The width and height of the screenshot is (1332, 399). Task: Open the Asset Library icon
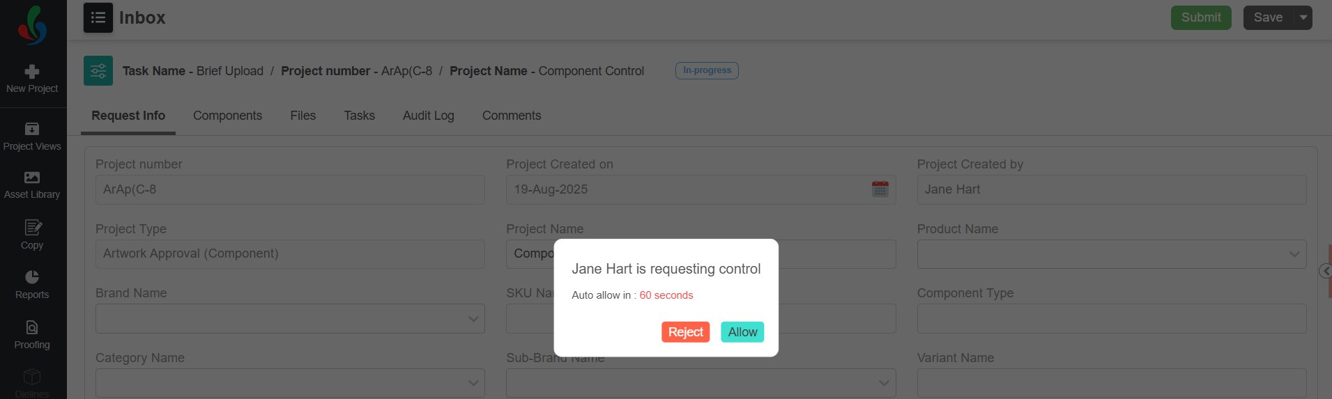32,178
